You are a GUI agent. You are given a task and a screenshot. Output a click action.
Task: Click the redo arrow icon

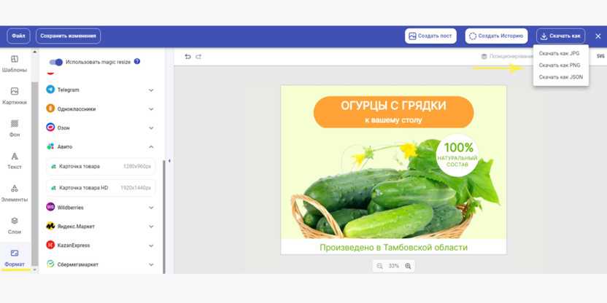[198, 57]
